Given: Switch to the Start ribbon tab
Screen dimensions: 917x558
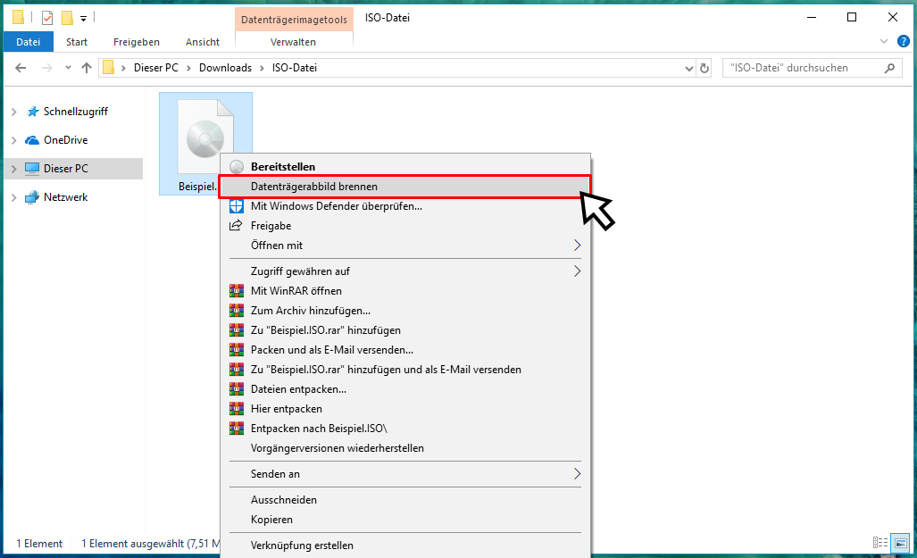Looking at the screenshot, I should tap(77, 42).
